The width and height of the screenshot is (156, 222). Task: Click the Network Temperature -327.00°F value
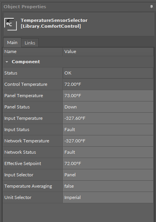(x=108, y=141)
